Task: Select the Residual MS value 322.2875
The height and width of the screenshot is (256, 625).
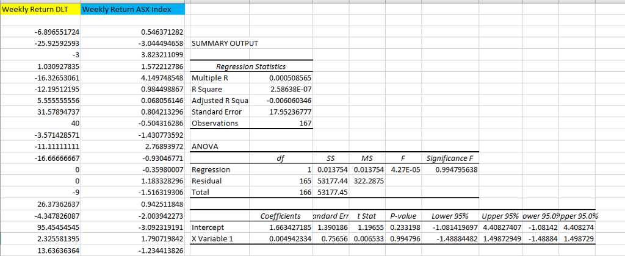Action: (369, 181)
